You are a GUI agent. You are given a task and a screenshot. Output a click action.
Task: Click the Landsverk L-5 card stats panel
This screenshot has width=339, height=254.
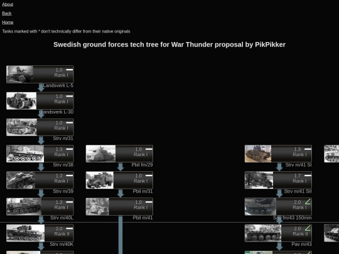(53, 74)
